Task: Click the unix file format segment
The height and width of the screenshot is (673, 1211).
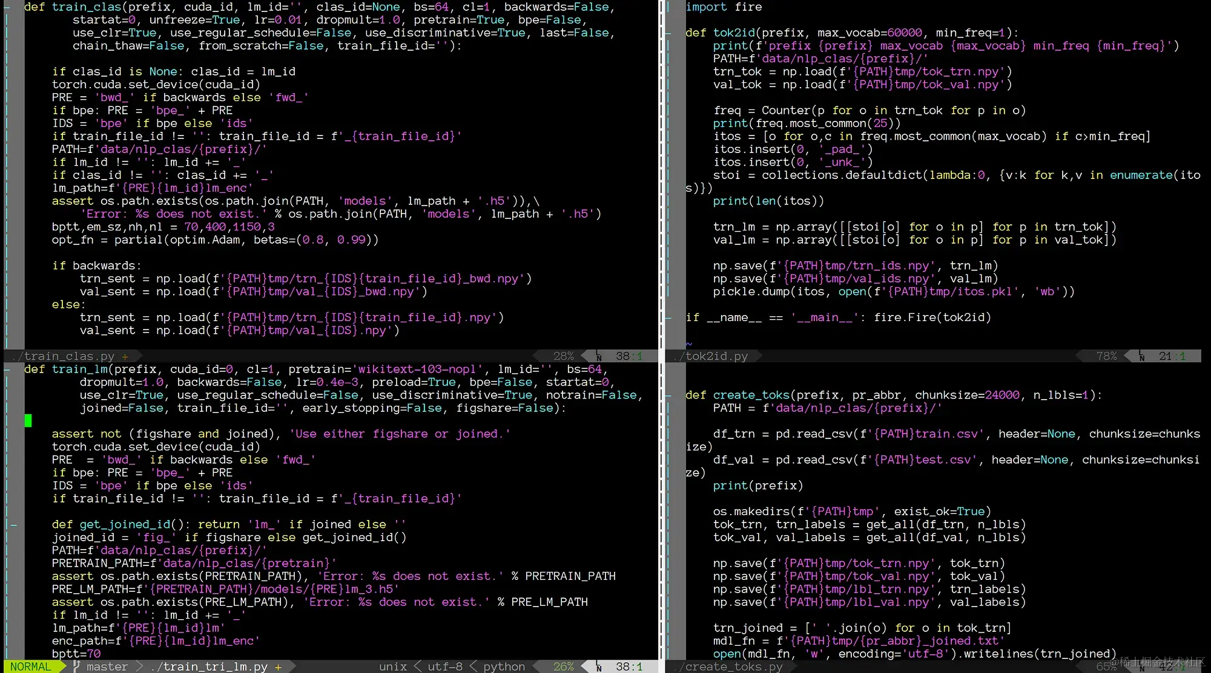Action: click(392, 666)
